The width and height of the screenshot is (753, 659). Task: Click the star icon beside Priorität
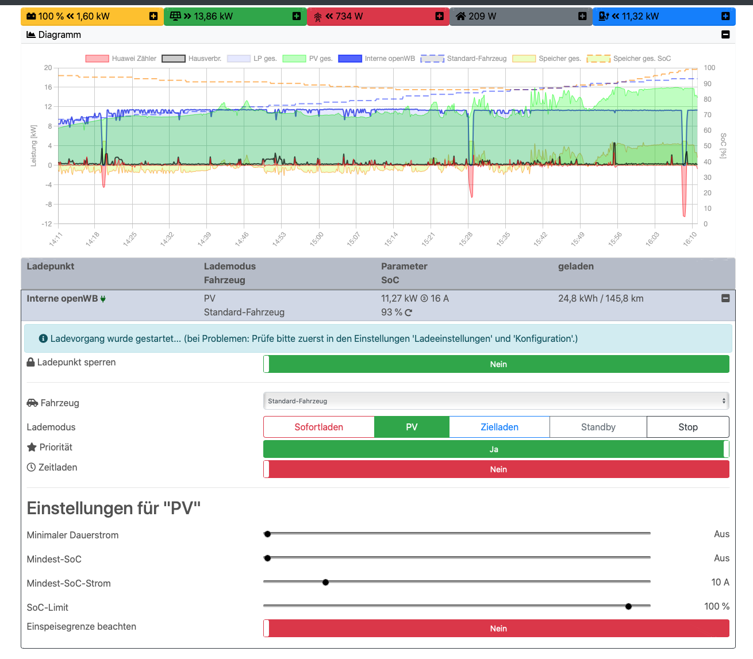[x=32, y=447]
